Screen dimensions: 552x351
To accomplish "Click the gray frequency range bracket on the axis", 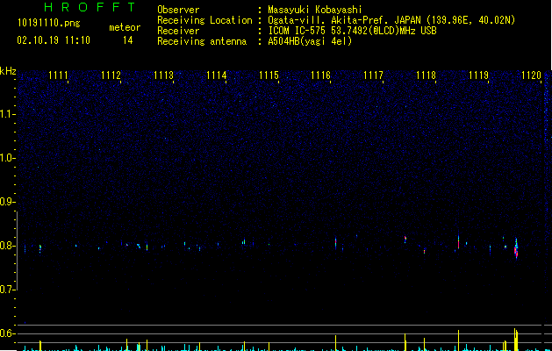I will point(17,251).
